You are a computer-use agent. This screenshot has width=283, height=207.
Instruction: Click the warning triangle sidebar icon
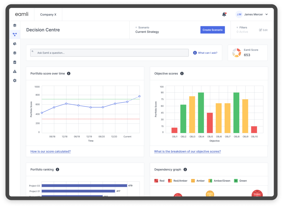click(15, 71)
